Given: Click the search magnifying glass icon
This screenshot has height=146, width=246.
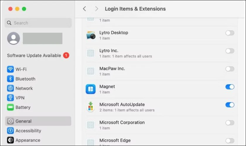Looking at the screenshot, I should pos(9,23).
